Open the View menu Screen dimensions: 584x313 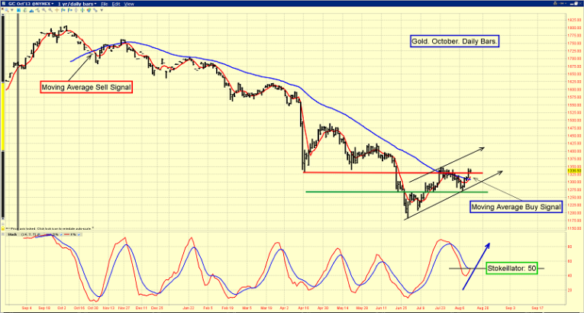[128, 4]
